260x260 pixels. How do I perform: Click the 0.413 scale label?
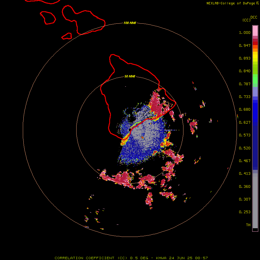pos(245,174)
